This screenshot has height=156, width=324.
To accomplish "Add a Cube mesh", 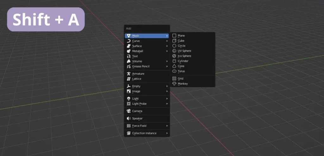I will click(193, 41).
